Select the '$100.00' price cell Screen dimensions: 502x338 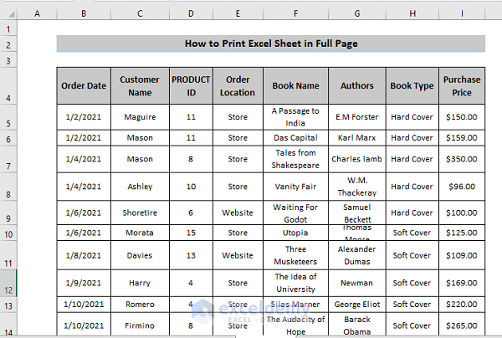(x=462, y=213)
